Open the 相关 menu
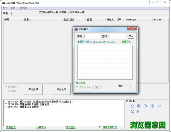 coord(5,8)
